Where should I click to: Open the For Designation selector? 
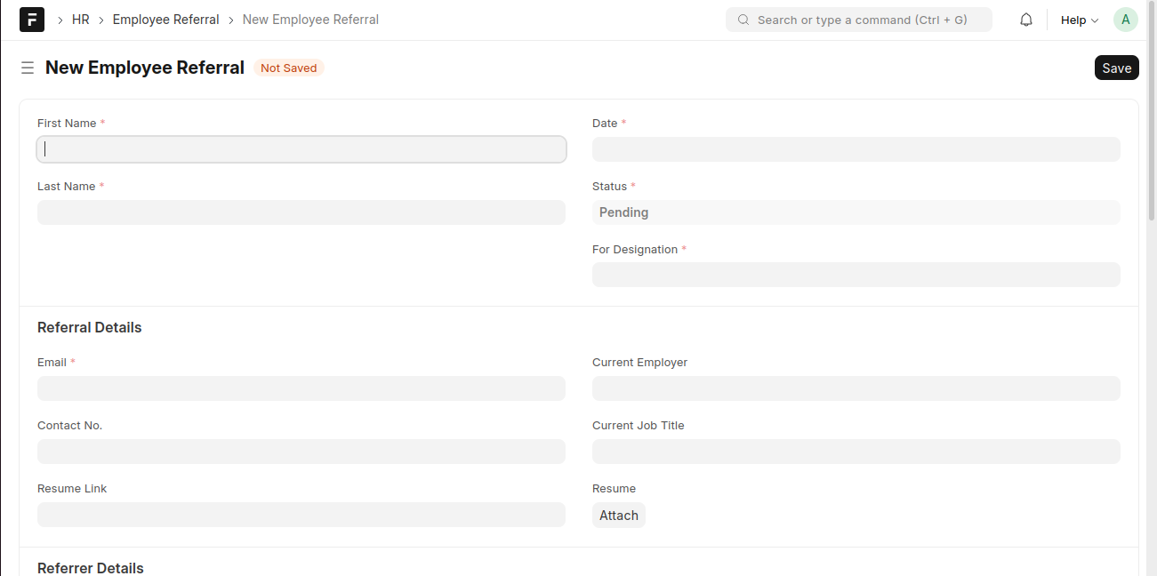(x=856, y=275)
